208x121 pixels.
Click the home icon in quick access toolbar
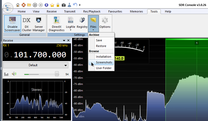pos(18,5)
